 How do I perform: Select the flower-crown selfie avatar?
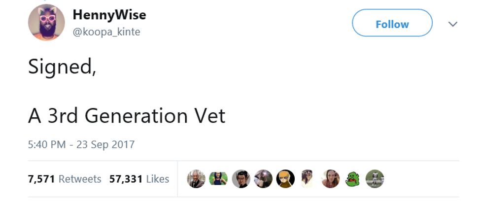point(308,179)
